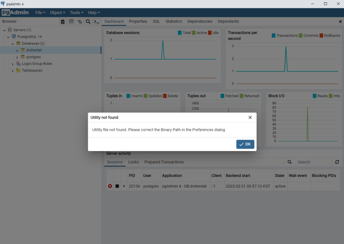Refresh the Server activity list
344x244 pixels.
tap(337, 162)
